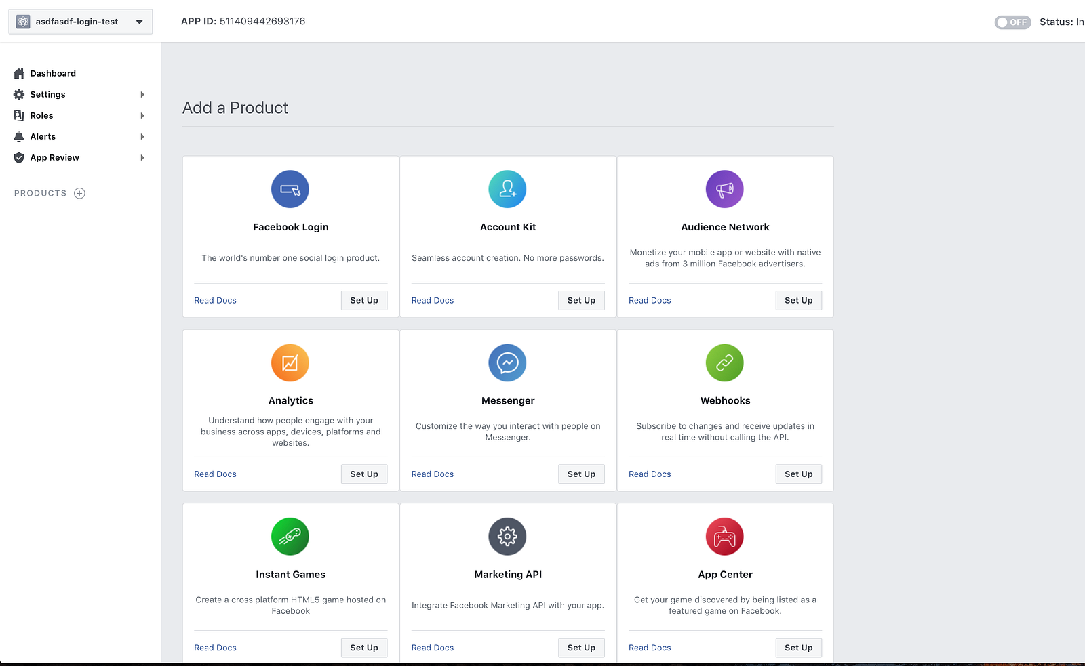Toggle the app status OFF switch
The width and height of the screenshot is (1085, 666).
[1012, 22]
